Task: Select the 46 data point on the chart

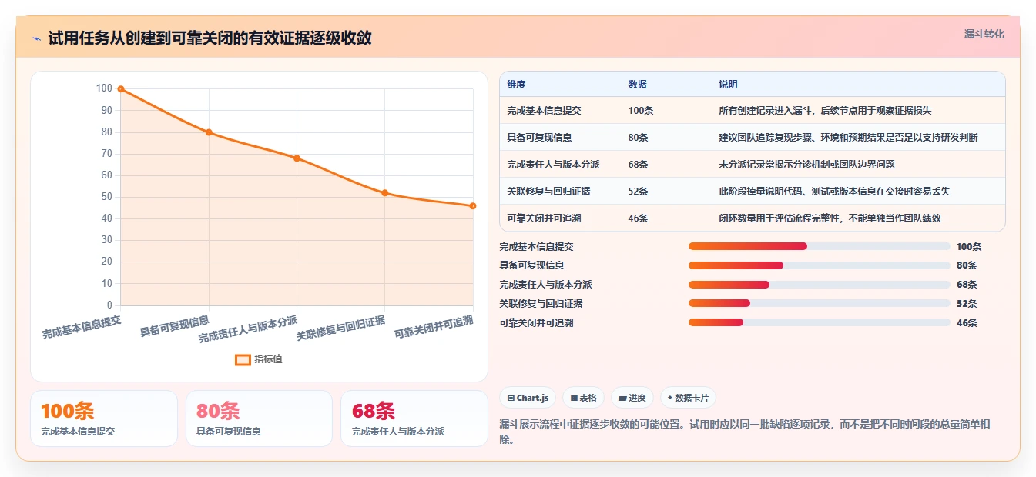Action: (x=473, y=206)
